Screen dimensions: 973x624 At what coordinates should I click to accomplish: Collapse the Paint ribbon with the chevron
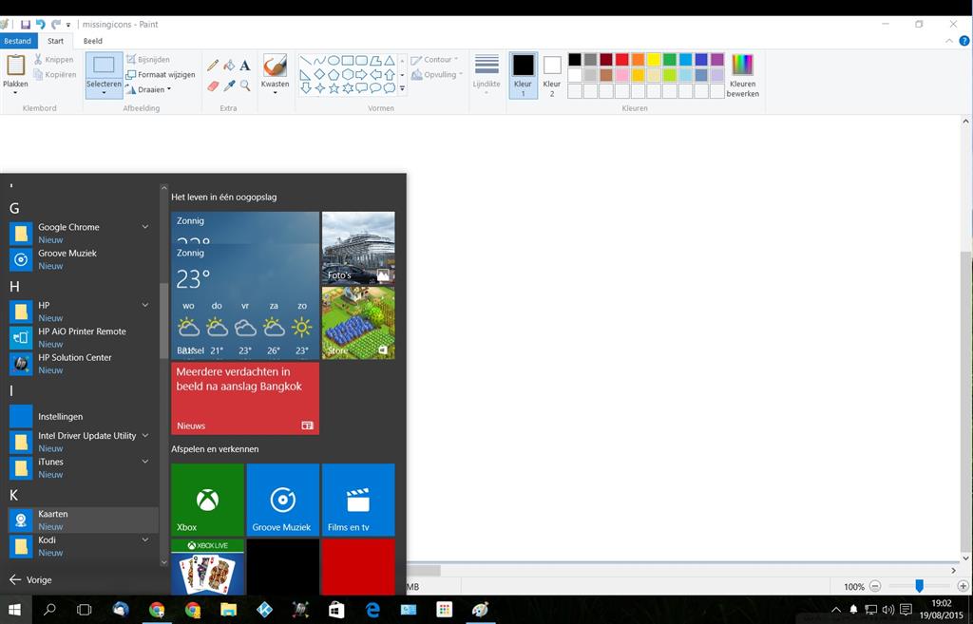(x=949, y=41)
